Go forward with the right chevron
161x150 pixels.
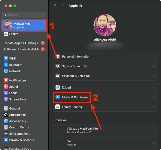(x=63, y=6)
